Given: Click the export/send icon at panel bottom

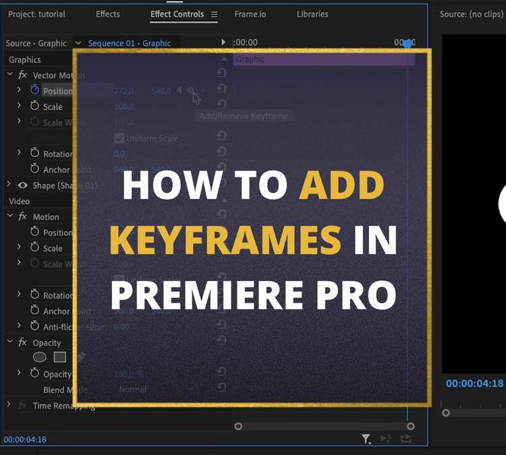Looking at the screenshot, I should pos(406,438).
